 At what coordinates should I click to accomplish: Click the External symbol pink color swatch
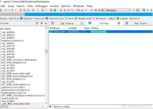tap(94, 18)
